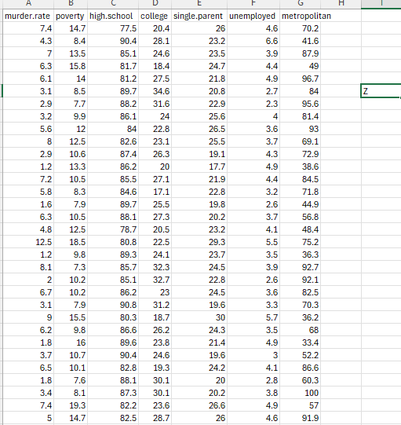Select the cell with 33.4
This screenshot has width=401, height=425.
click(x=301, y=343)
